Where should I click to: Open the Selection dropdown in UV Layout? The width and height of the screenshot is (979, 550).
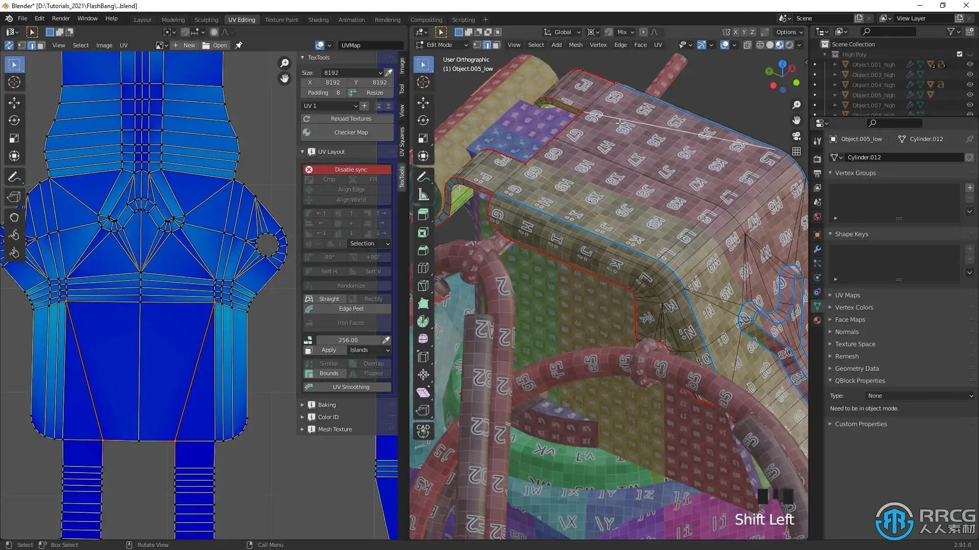[x=369, y=244]
